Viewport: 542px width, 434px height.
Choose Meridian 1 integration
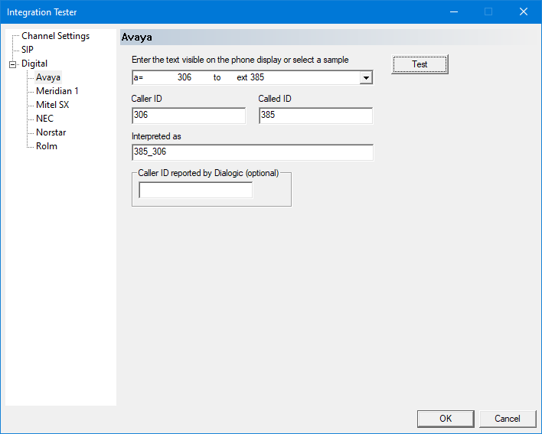[57, 91]
